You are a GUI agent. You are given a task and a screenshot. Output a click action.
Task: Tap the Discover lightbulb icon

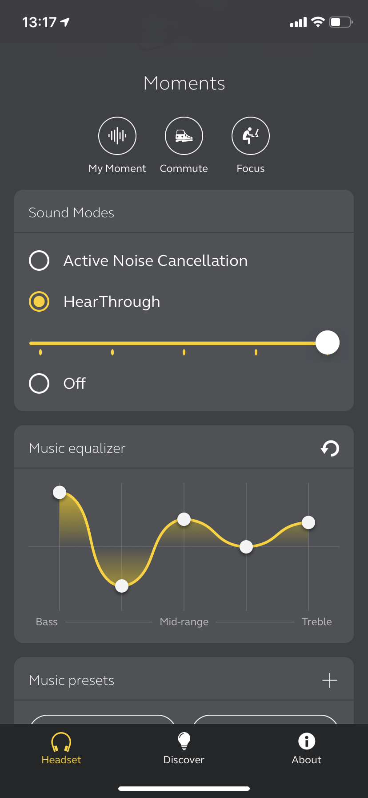coord(184,741)
